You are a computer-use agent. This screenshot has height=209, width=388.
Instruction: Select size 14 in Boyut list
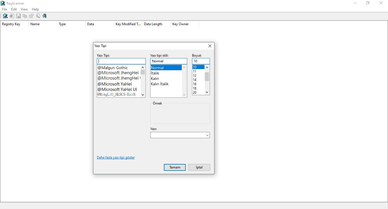pyautogui.click(x=199, y=80)
